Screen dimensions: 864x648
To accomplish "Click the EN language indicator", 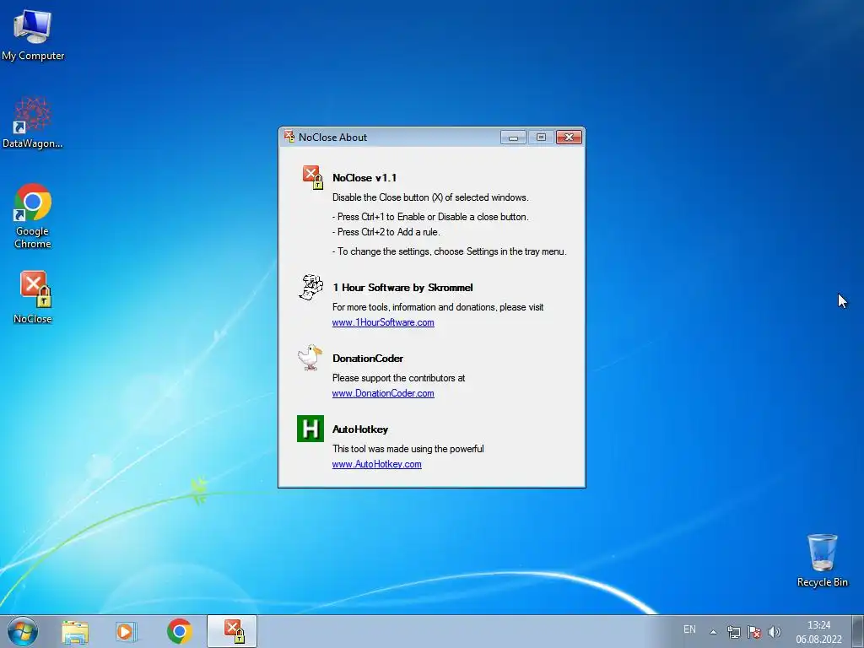I will [689, 629].
